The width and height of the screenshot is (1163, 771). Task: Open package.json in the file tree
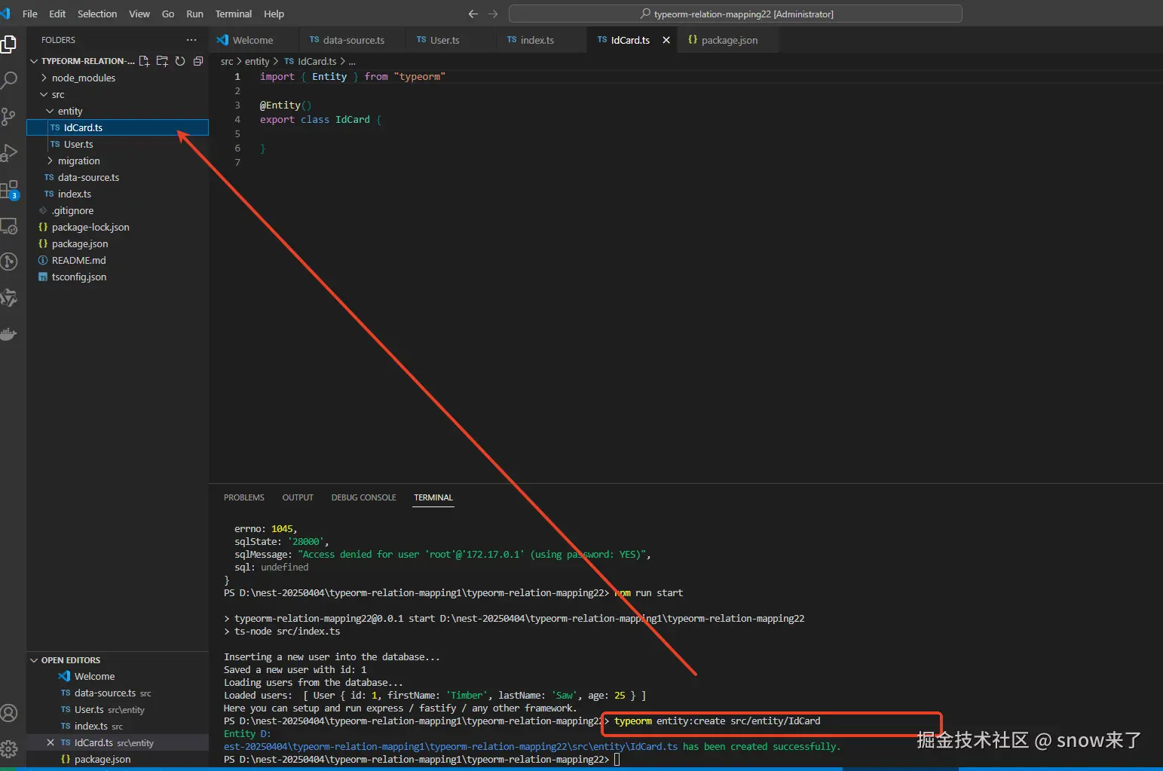coord(117,243)
